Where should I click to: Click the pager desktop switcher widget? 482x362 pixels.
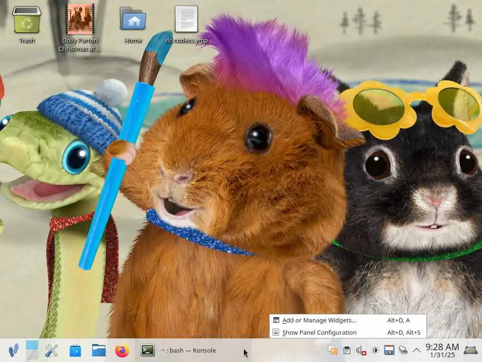click(x=32, y=350)
